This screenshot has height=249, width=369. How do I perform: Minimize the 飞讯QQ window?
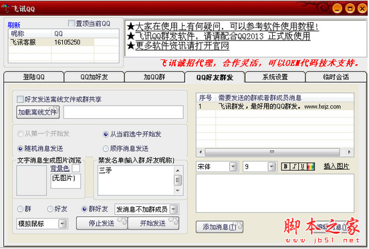(x=337, y=9)
